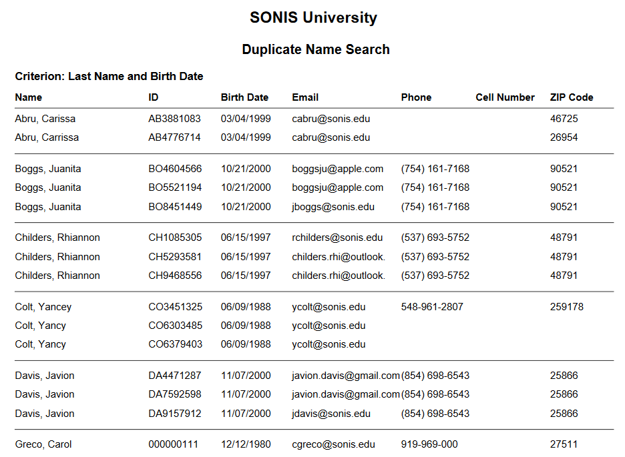Image resolution: width=625 pixels, height=457 pixels.
Task: Click the Cell Number column header
Action: [x=505, y=97]
